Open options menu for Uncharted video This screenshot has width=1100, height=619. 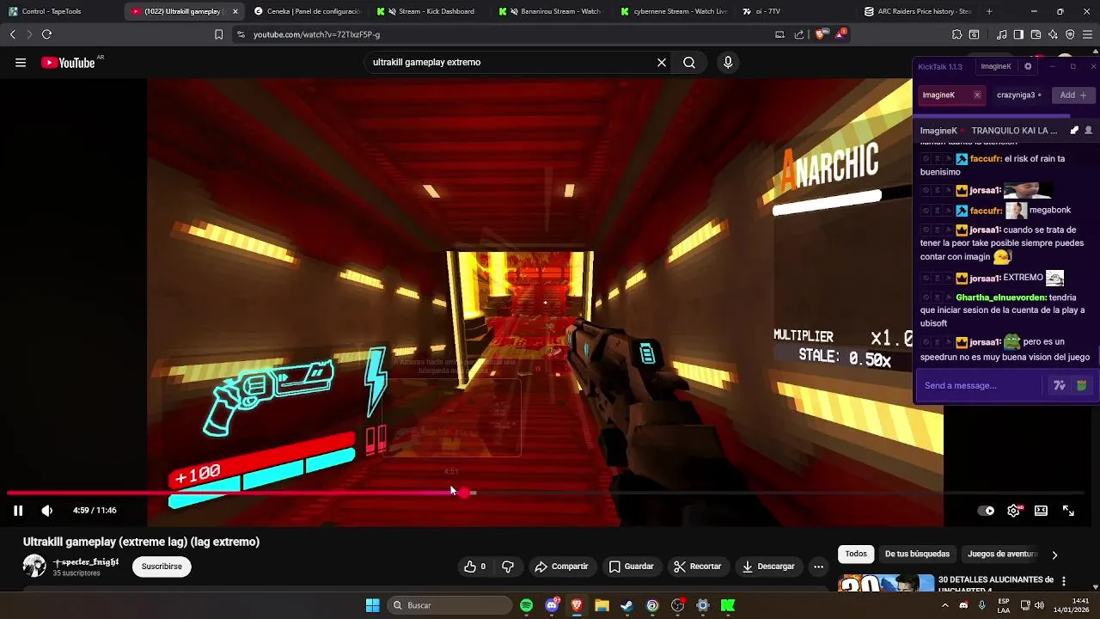point(1064,581)
